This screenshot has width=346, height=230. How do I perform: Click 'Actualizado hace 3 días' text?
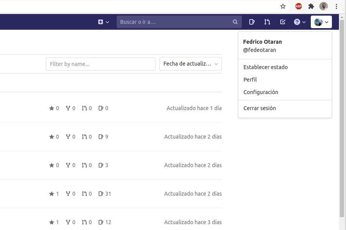click(x=193, y=222)
